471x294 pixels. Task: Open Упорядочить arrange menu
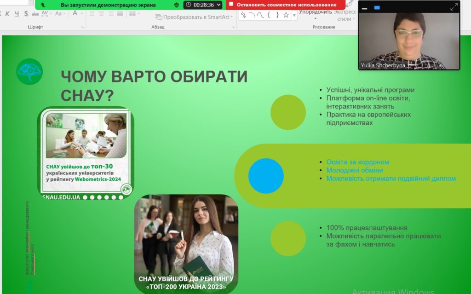[315, 12]
